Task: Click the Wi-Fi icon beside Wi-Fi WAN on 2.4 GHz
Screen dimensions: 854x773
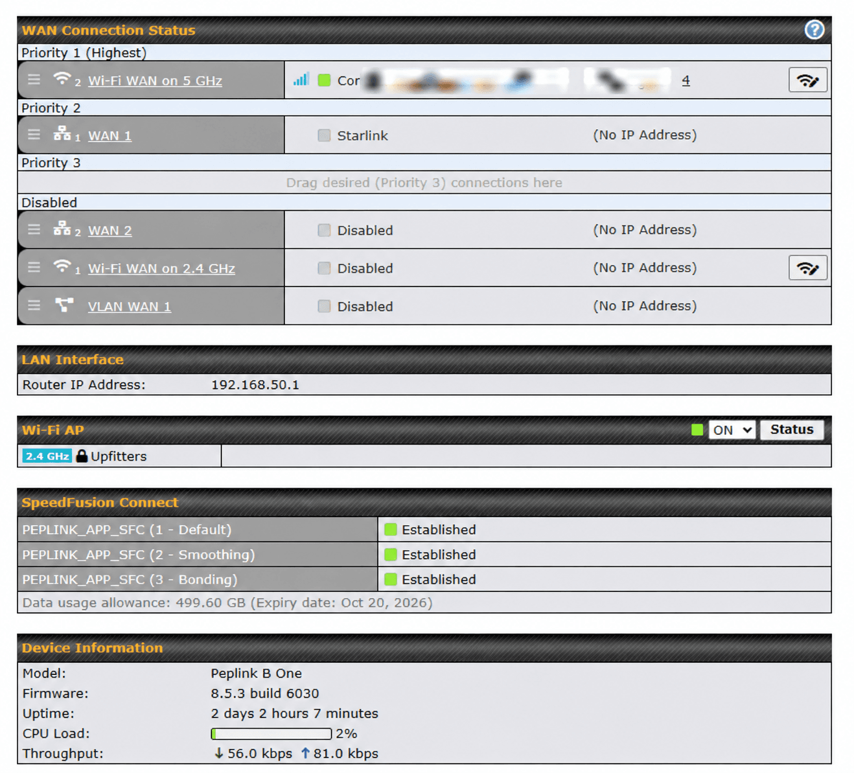Action: [62, 266]
